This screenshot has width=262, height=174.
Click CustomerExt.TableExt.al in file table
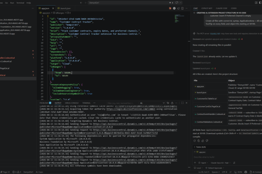pyautogui.click(x=205, y=99)
